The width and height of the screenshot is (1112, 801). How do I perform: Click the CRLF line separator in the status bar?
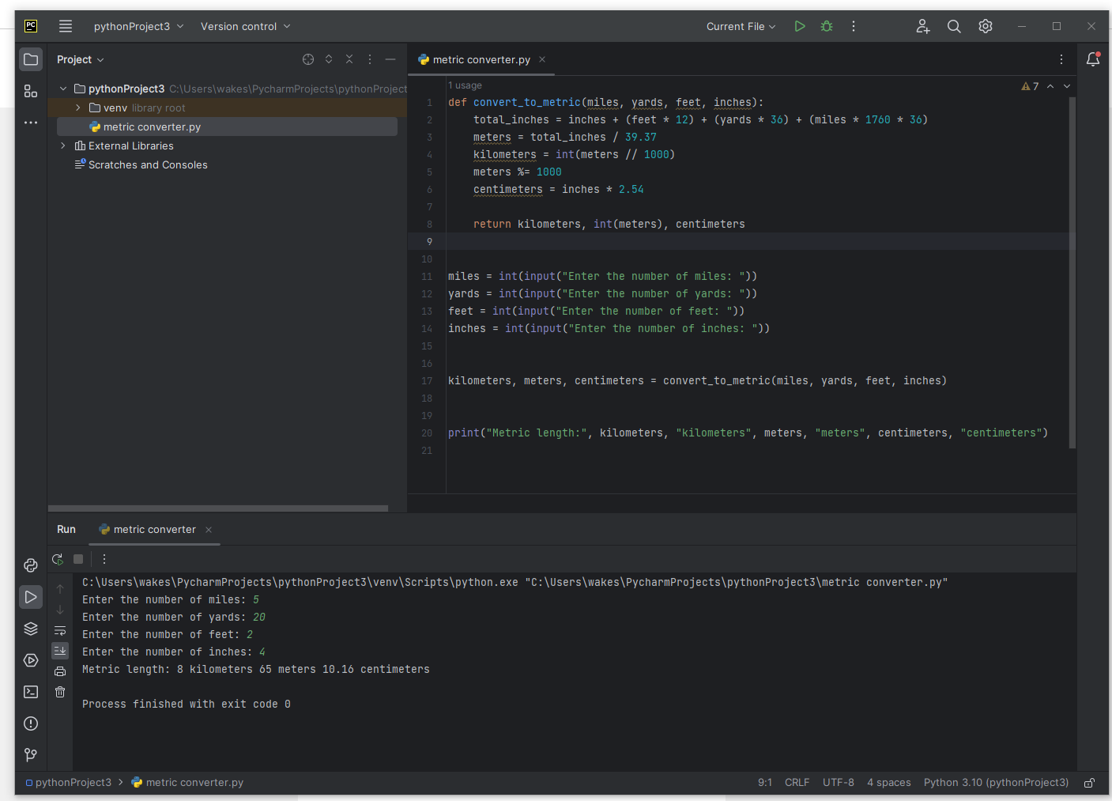[797, 783]
